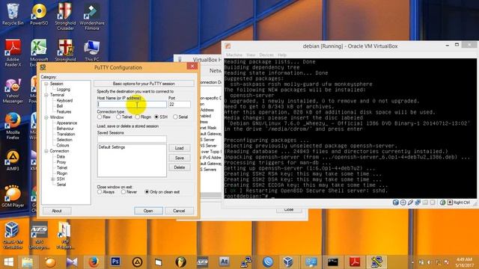Click the Load session button

180,148
